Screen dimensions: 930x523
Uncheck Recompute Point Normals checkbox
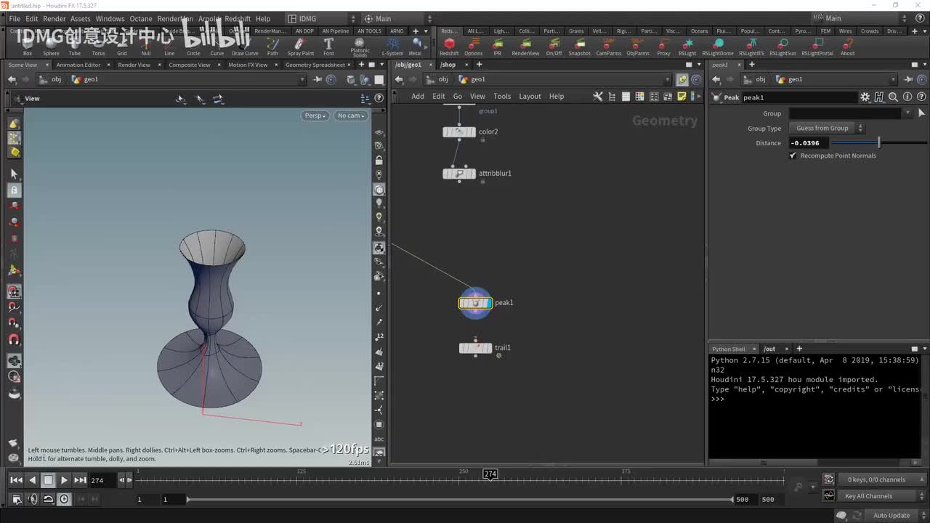(793, 155)
